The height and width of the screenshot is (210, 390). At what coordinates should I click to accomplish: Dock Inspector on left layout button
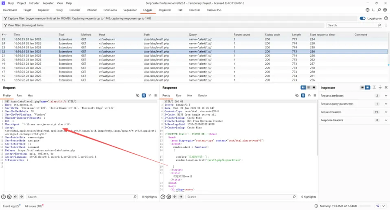click(362, 87)
